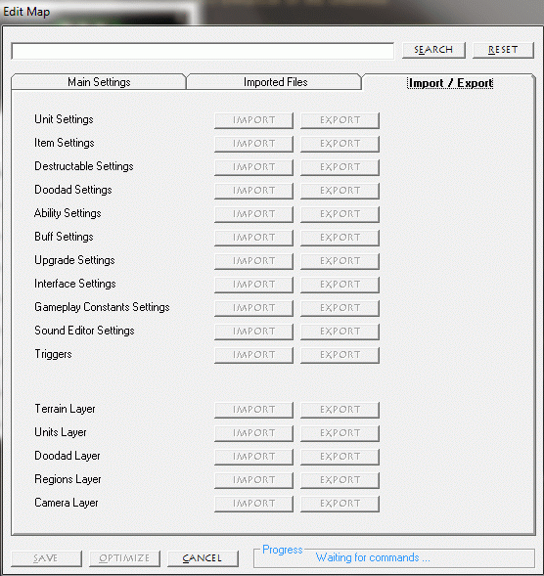Focus the search text field
Viewport: 544px width, 576px height.
(x=203, y=51)
